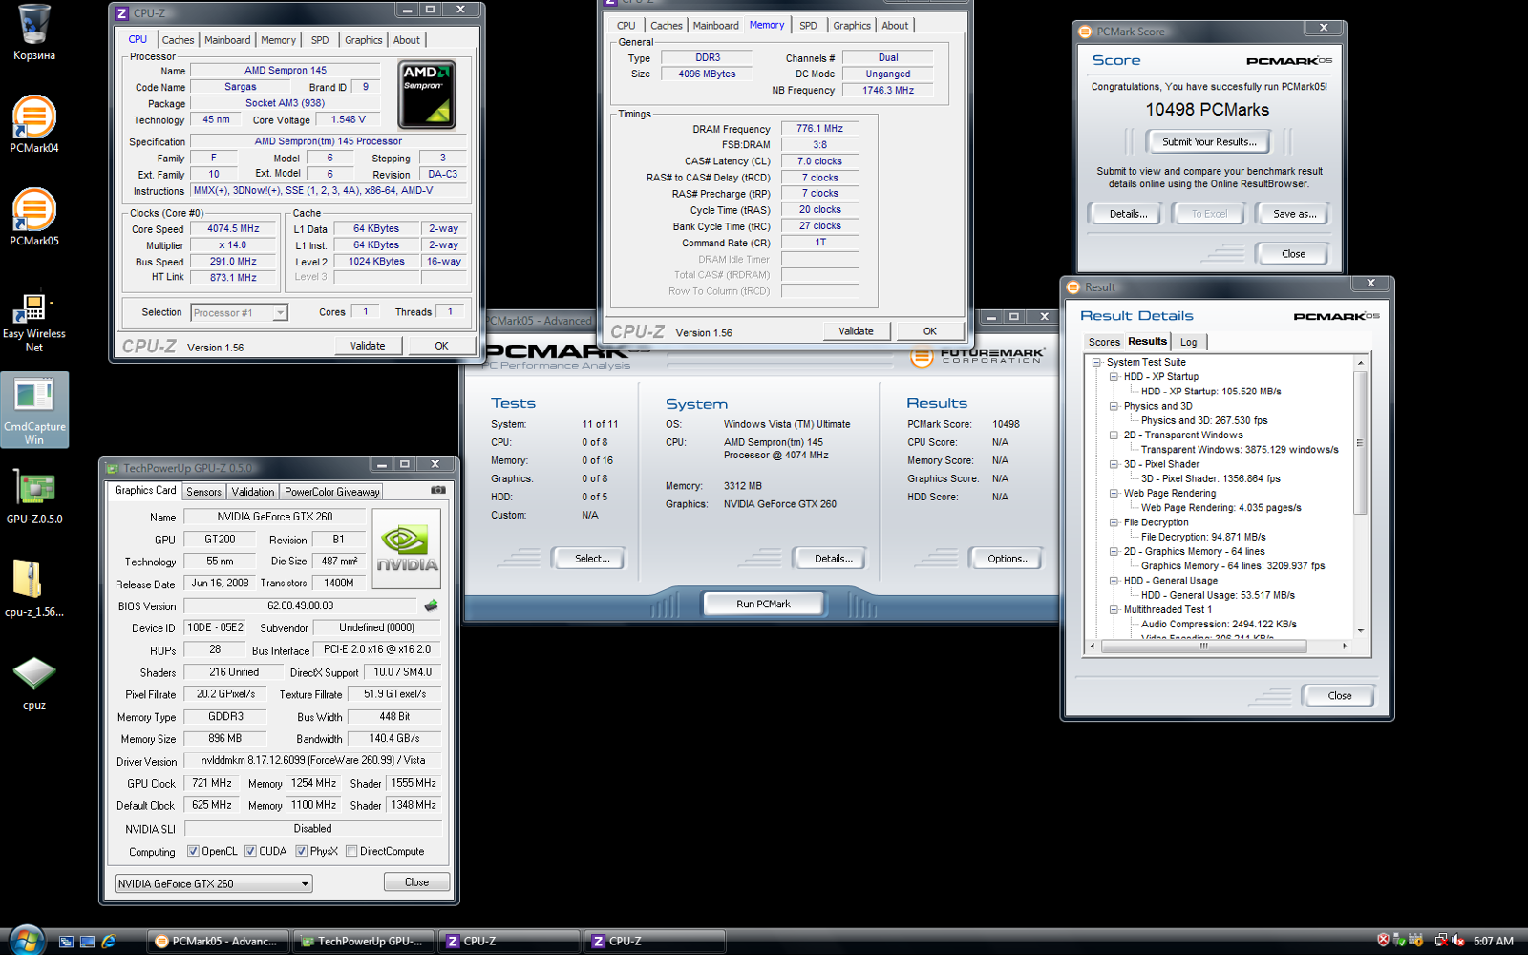Click the PCMark05 - Advanced taskbar button

pyautogui.click(x=219, y=941)
